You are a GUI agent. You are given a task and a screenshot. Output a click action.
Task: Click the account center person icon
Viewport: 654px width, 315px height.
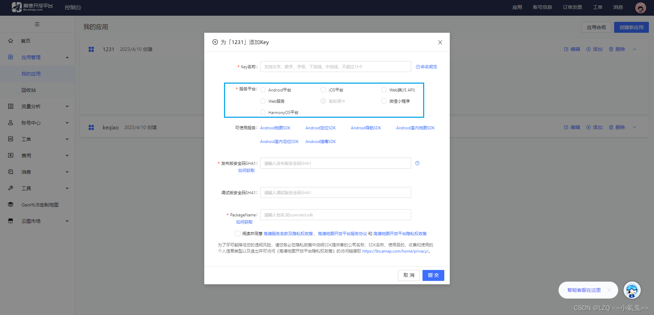coord(11,123)
